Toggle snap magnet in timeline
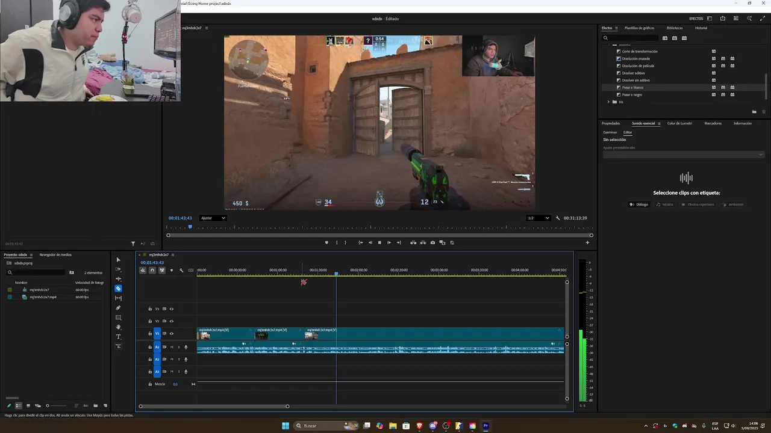This screenshot has height=433, width=771. pyautogui.click(x=152, y=271)
